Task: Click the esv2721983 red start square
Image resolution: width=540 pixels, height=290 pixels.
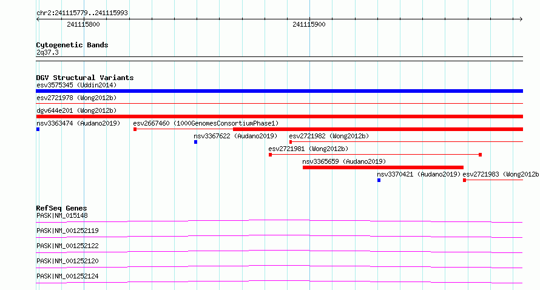Action: 465,180
